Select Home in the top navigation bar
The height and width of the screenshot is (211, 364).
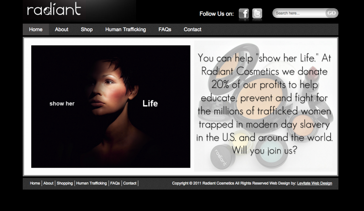(x=36, y=29)
